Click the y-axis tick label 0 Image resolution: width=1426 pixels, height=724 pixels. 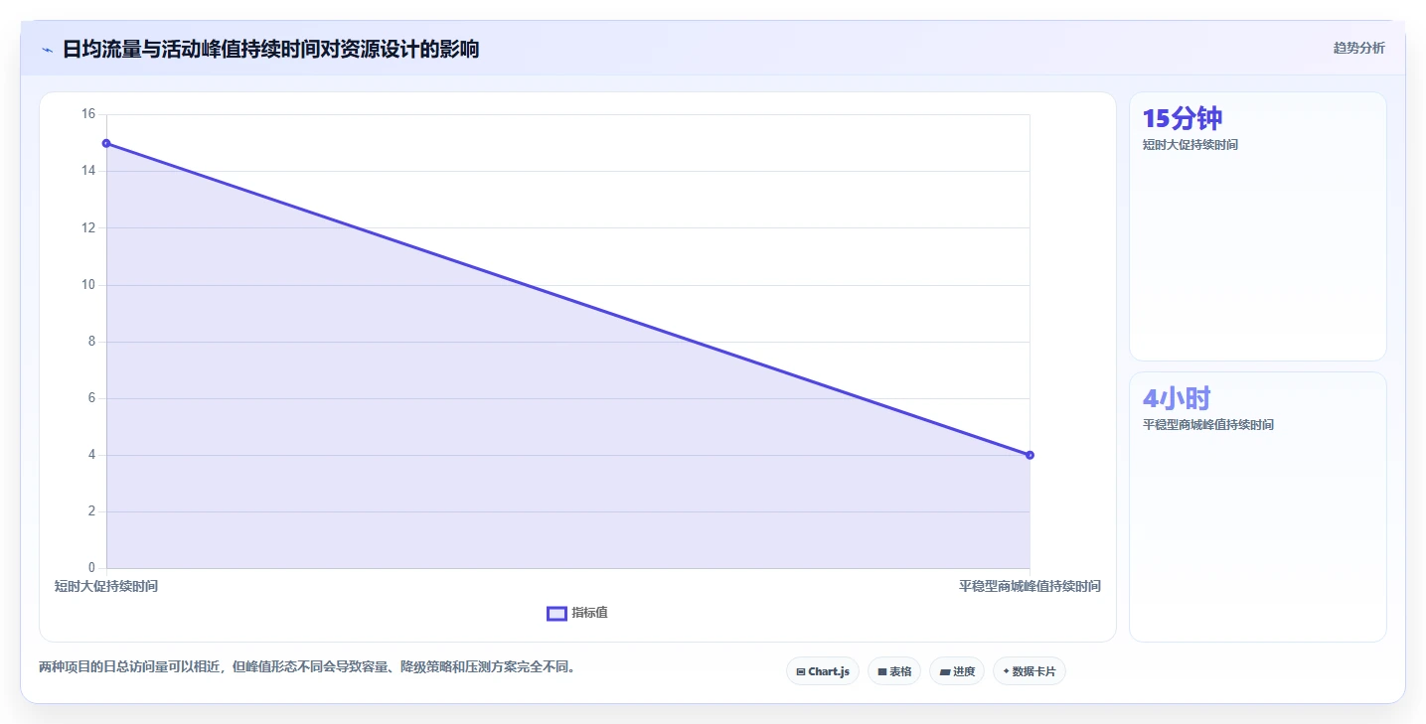[91, 568]
